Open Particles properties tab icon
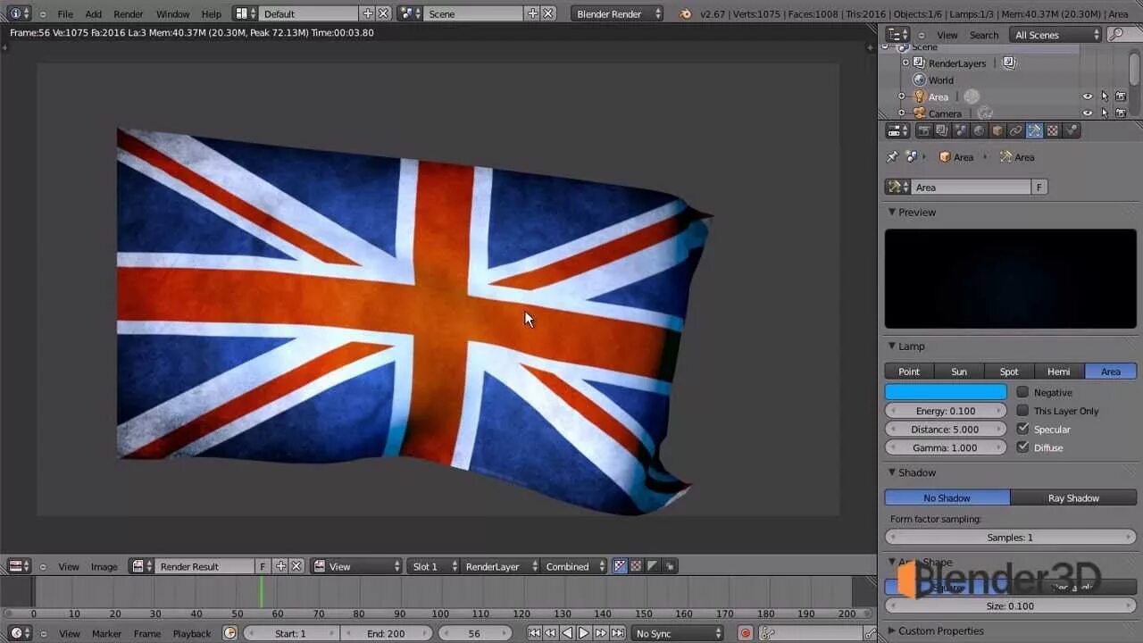The height and width of the screenshot is (643, 1143). pos(1071,130)
